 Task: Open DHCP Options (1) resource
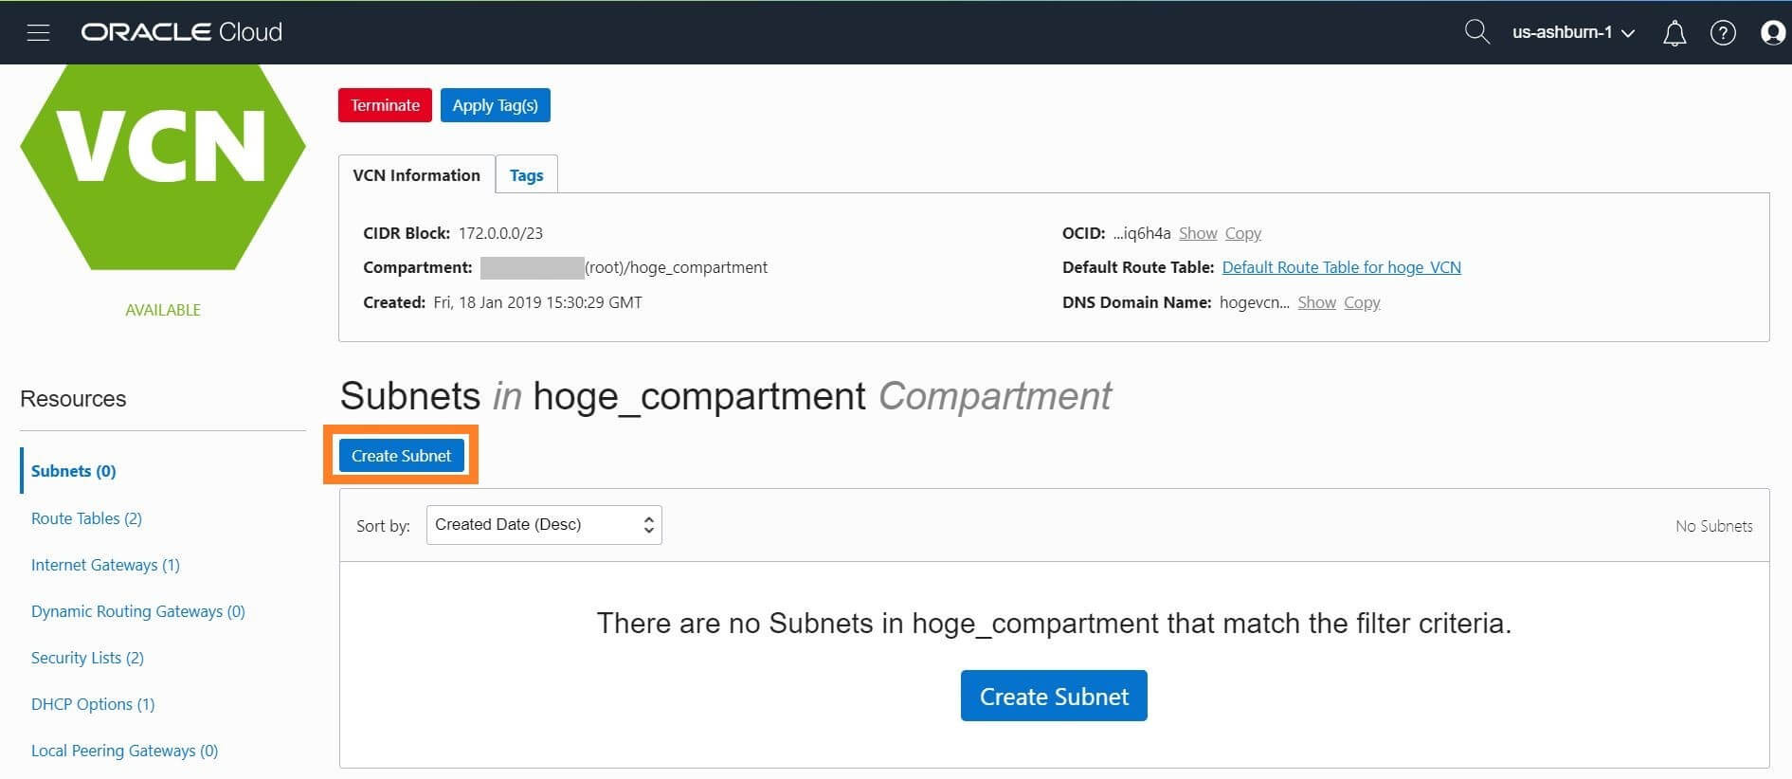click(x=93, y=704)
